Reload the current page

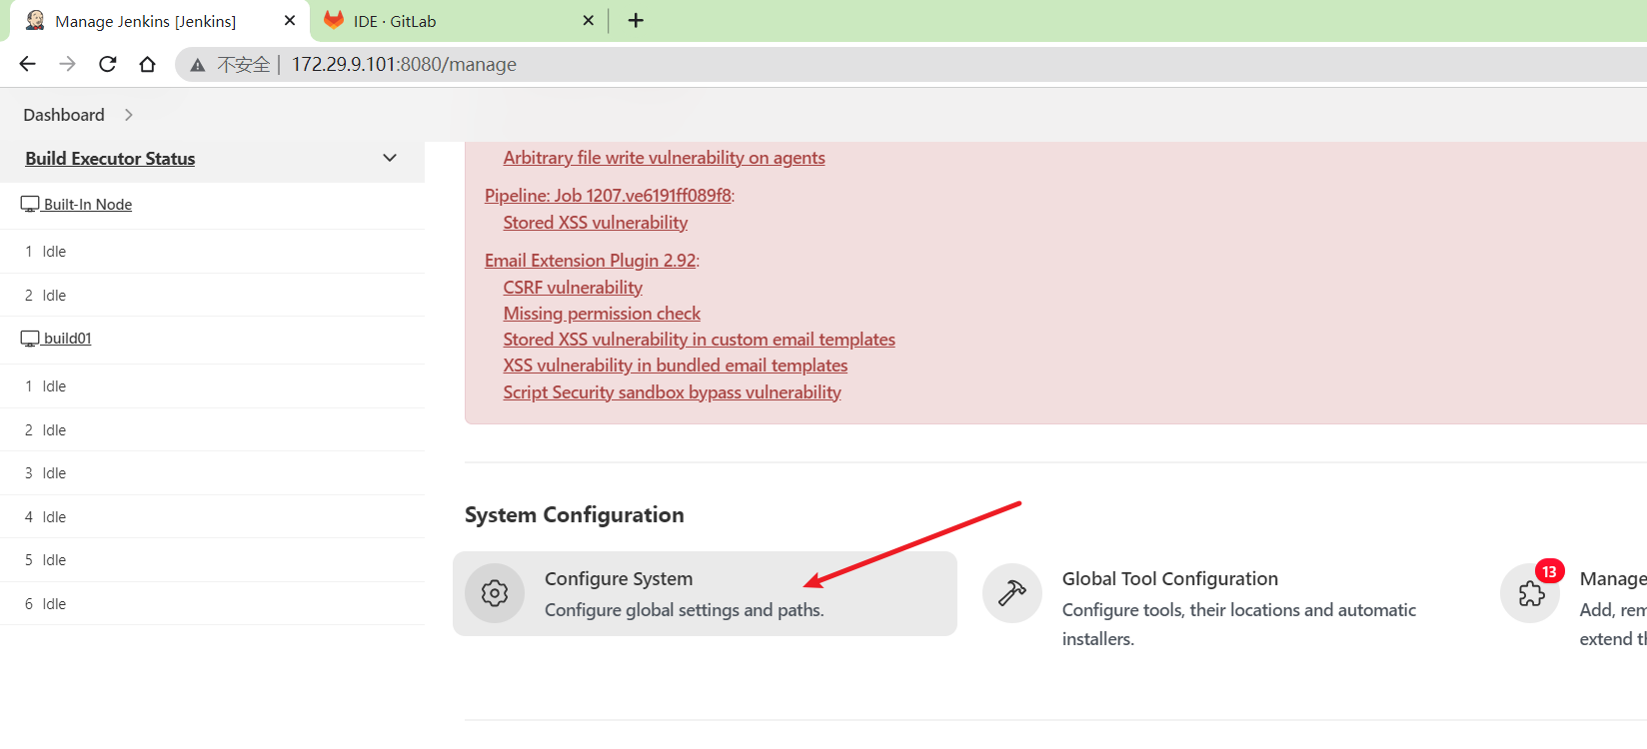pos(107,64)
